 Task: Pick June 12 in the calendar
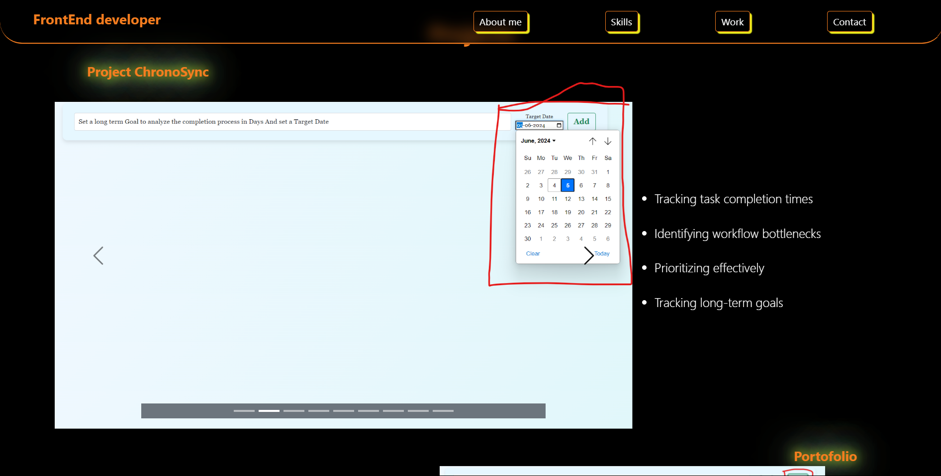(x=567, y=199)
